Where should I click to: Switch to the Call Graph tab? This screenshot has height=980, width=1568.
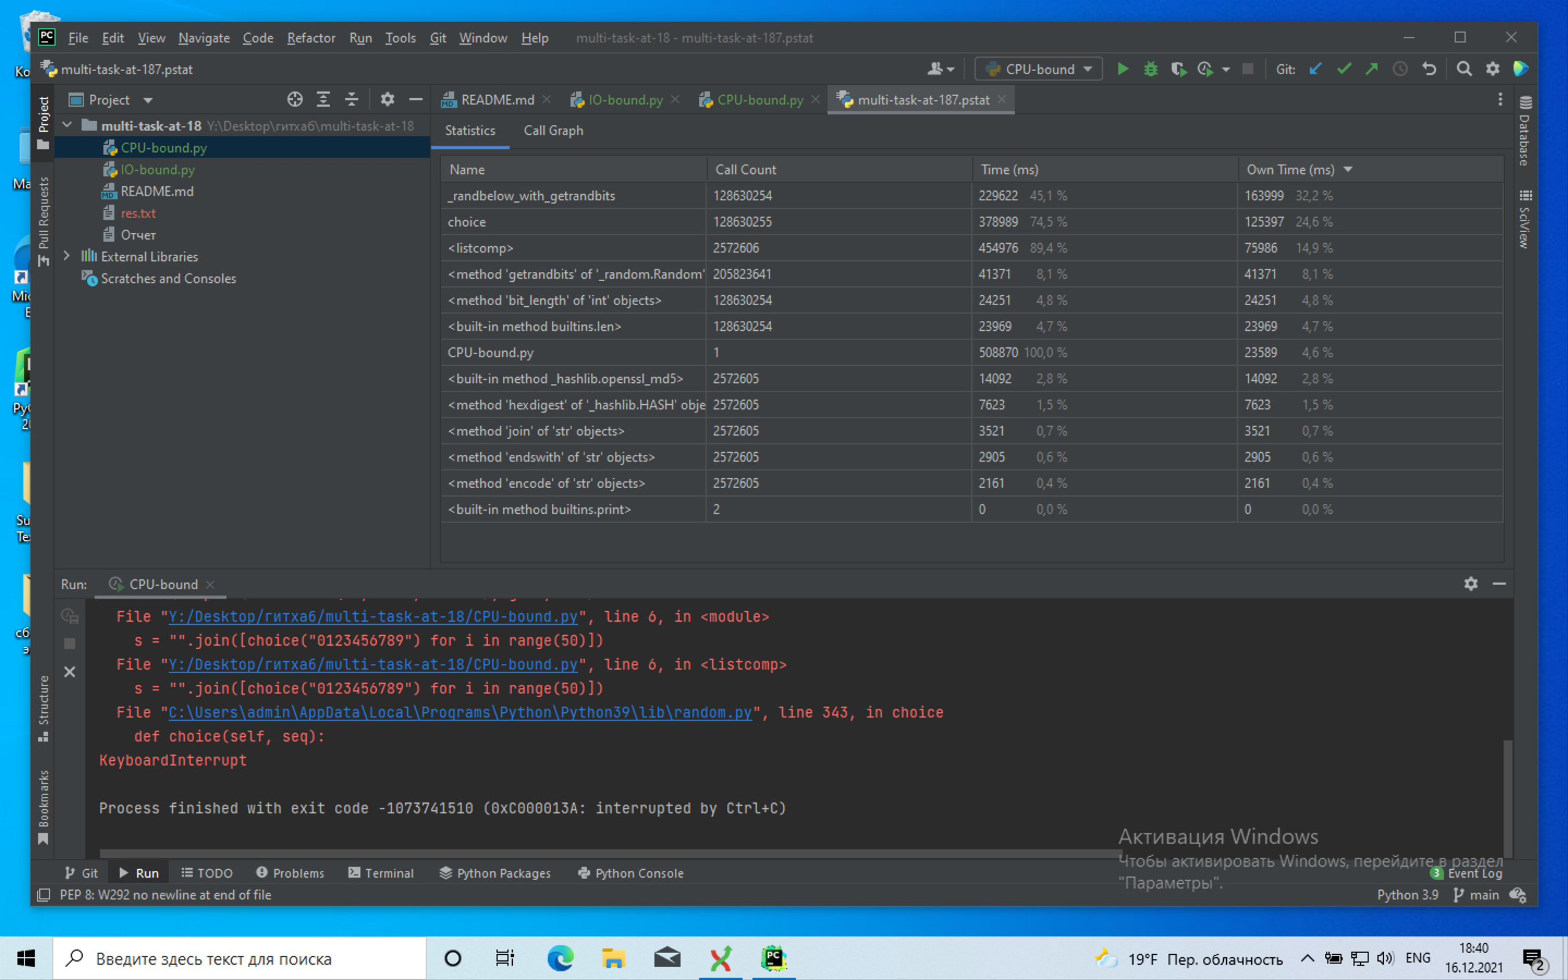pos(552,130)
